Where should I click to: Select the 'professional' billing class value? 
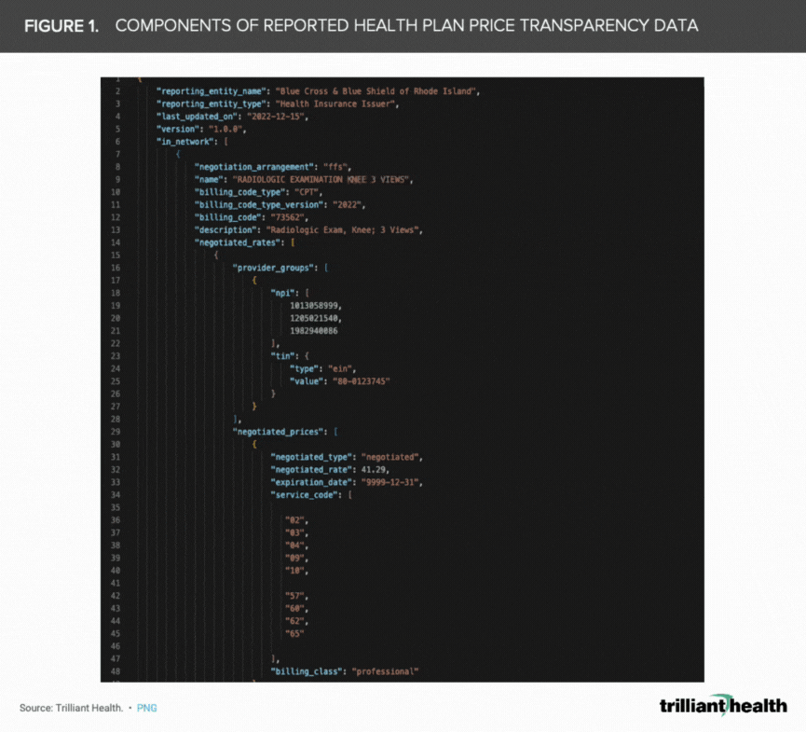[x=385, y=671]
